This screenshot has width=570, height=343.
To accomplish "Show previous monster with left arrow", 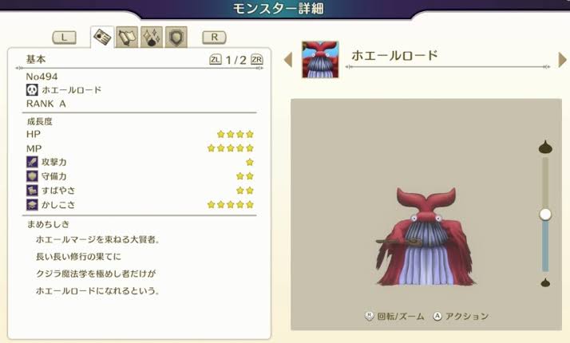I will [x=288, y=60].
